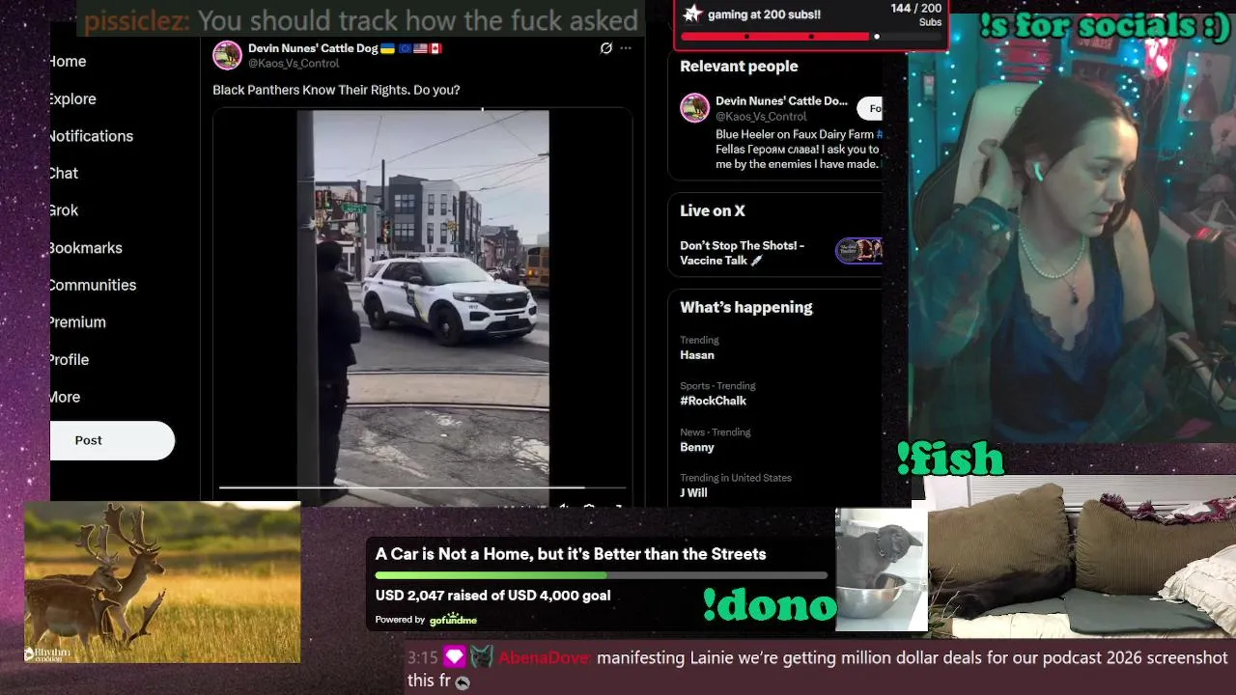Open the trending topic J Will
The width and height of the screenshot is (1236, 695).
point(693,492)
